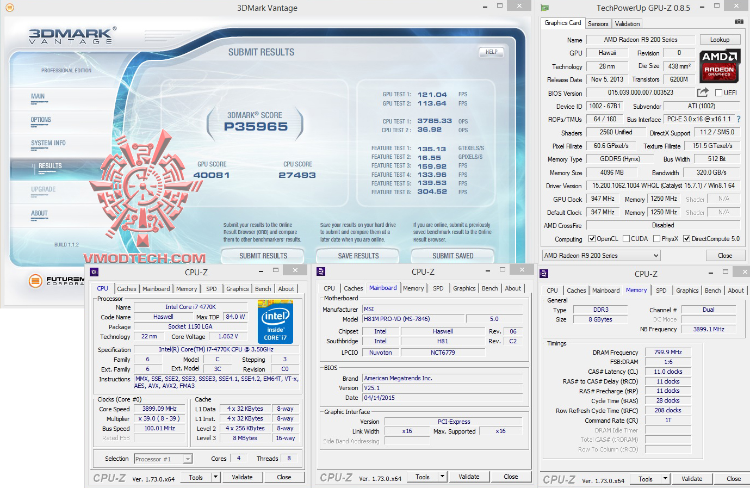Screen dimensions: 750x488
Task: Click the AMD Radeon Graphics logo in GPU-Z
Action: (x=720, y=65)
